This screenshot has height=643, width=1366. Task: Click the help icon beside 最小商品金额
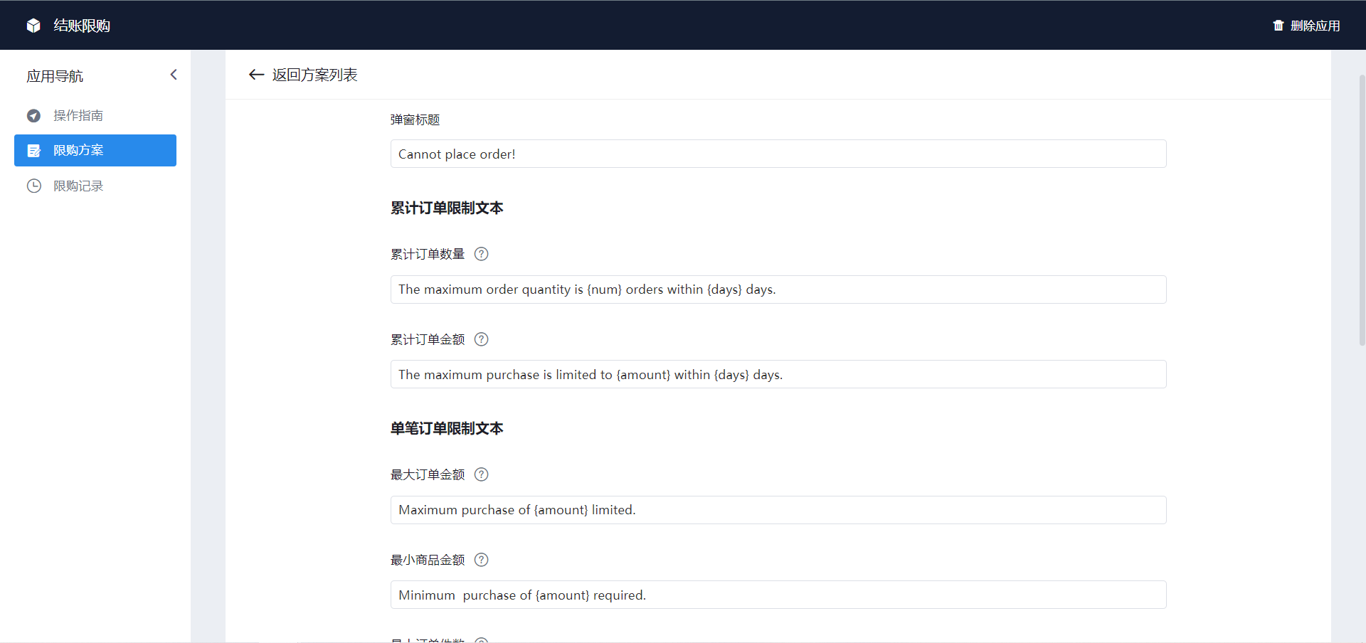pos(482,560)
